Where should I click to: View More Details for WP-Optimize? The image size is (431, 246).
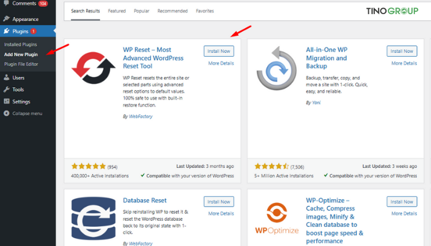click(404, 213)
